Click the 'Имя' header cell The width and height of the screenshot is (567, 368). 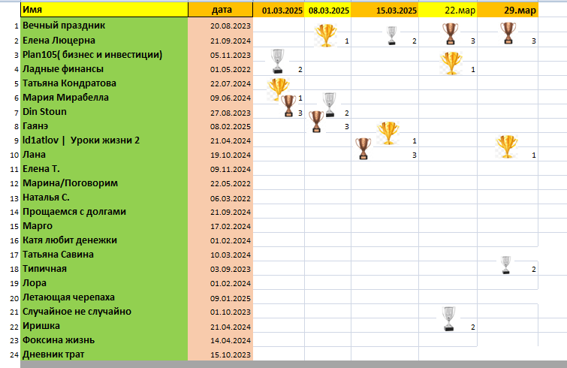pyautogui.click(x=104, y=10)
